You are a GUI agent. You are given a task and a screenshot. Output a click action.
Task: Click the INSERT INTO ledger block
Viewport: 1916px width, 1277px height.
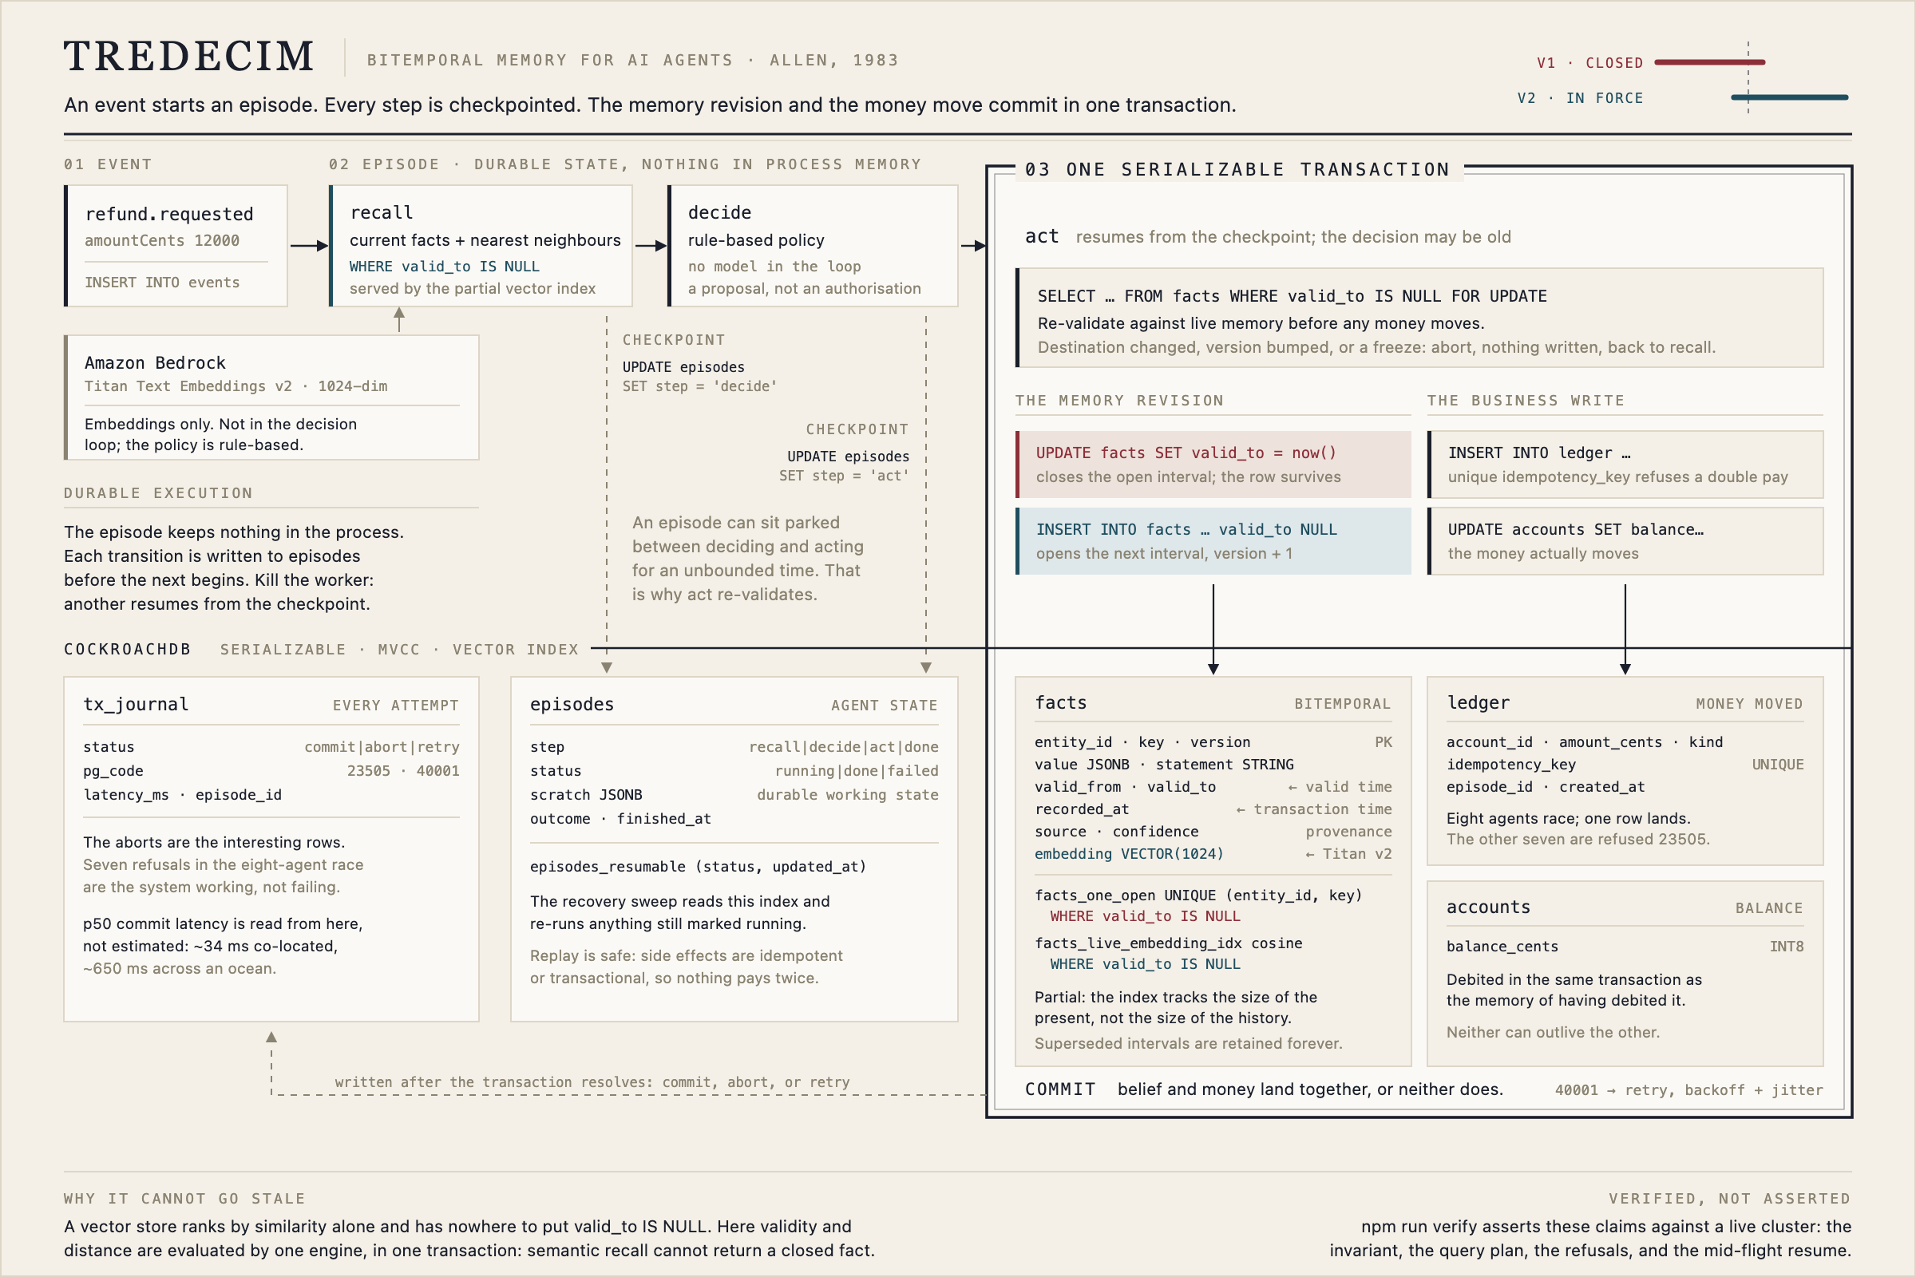click(x=1625, y=465)
